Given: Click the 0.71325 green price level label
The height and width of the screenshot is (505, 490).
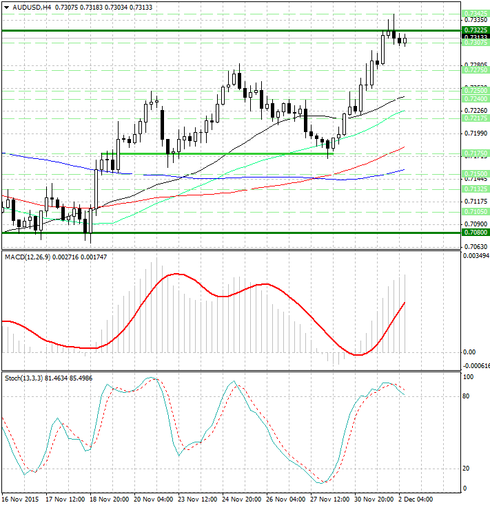Looking at the screenshot, I should point(476,189).
